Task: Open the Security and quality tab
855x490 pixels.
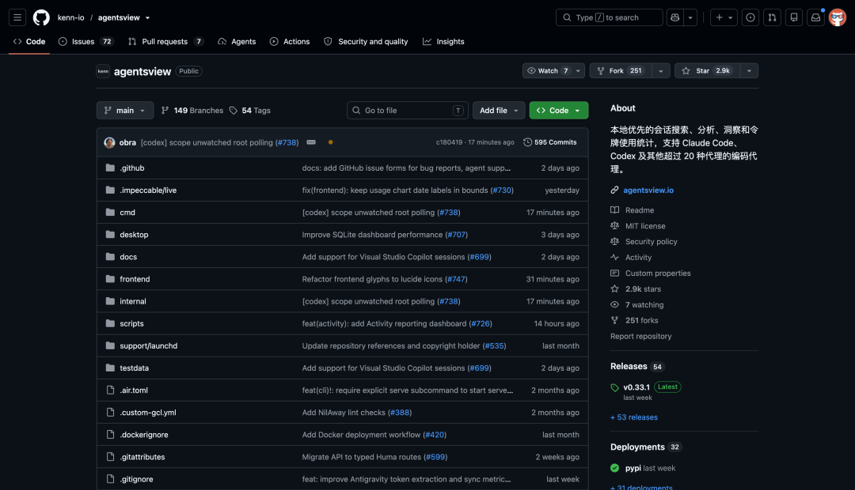Action: point(366,41)
